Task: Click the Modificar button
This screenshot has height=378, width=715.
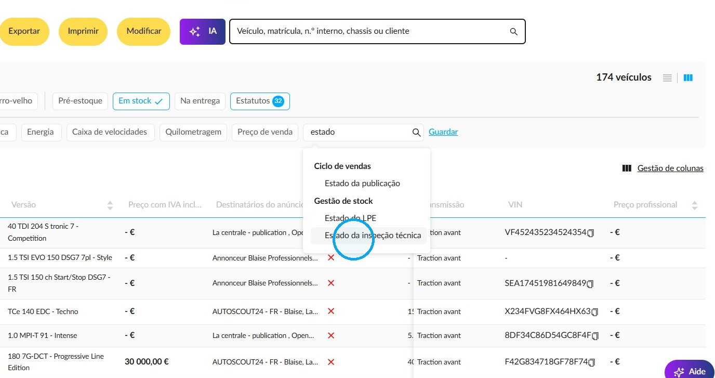Action: click(x=144, y=31)
